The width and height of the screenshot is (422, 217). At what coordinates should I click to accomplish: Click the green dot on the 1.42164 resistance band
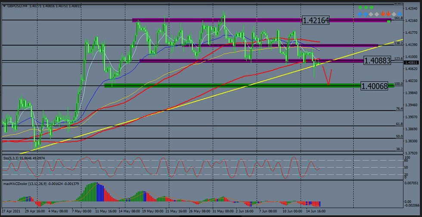(389, 21)
